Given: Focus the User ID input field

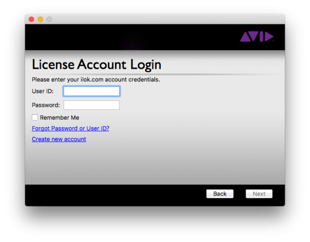Looking at the screenshot, I should 92,91.
